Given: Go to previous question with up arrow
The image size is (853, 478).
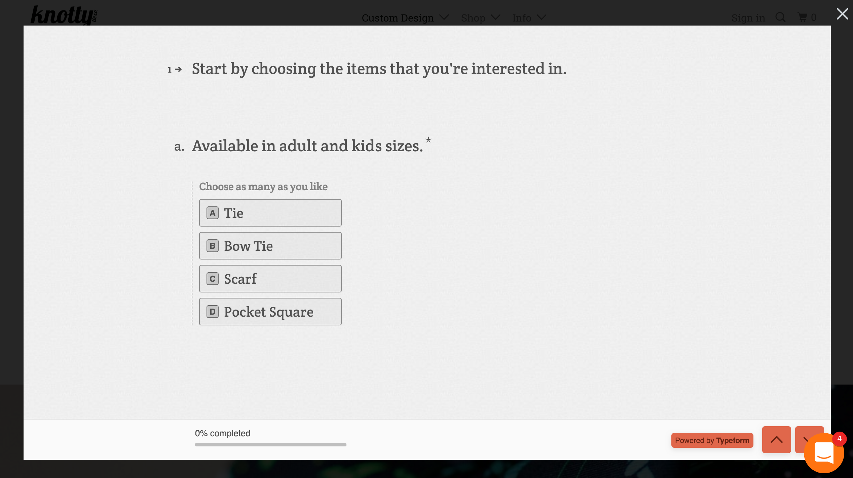Looking at the screenshot, I should tap(776, 440).
